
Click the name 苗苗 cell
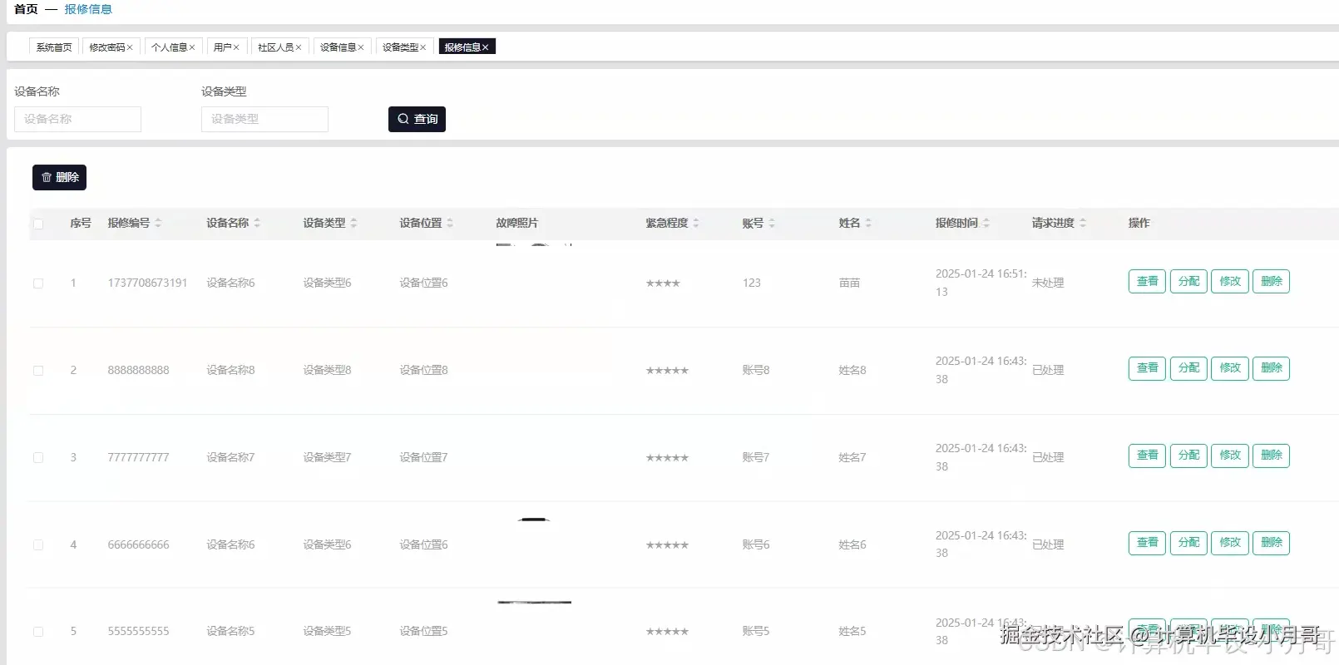point(849,283)
